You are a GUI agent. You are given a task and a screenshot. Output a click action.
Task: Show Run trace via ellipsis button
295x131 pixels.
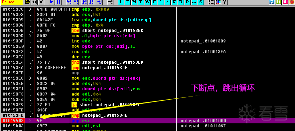click(x=194, y=2)
